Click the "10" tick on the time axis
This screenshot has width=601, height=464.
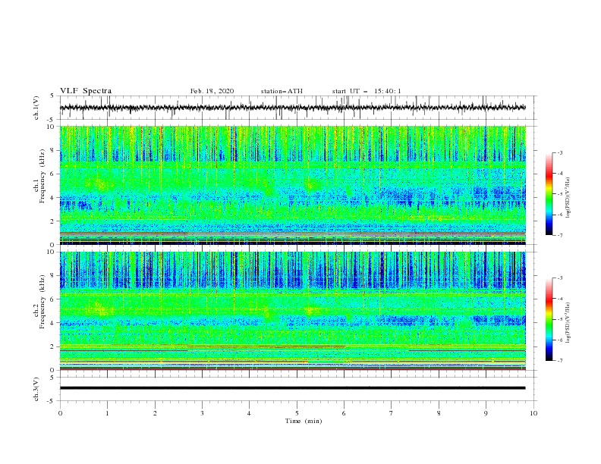click(533, 413)
